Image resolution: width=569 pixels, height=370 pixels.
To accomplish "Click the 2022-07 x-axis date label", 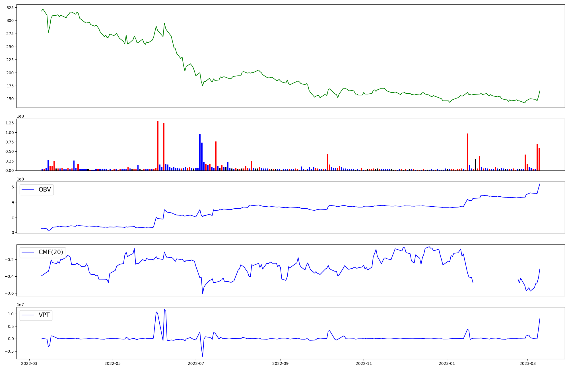I will click(196, 363).
